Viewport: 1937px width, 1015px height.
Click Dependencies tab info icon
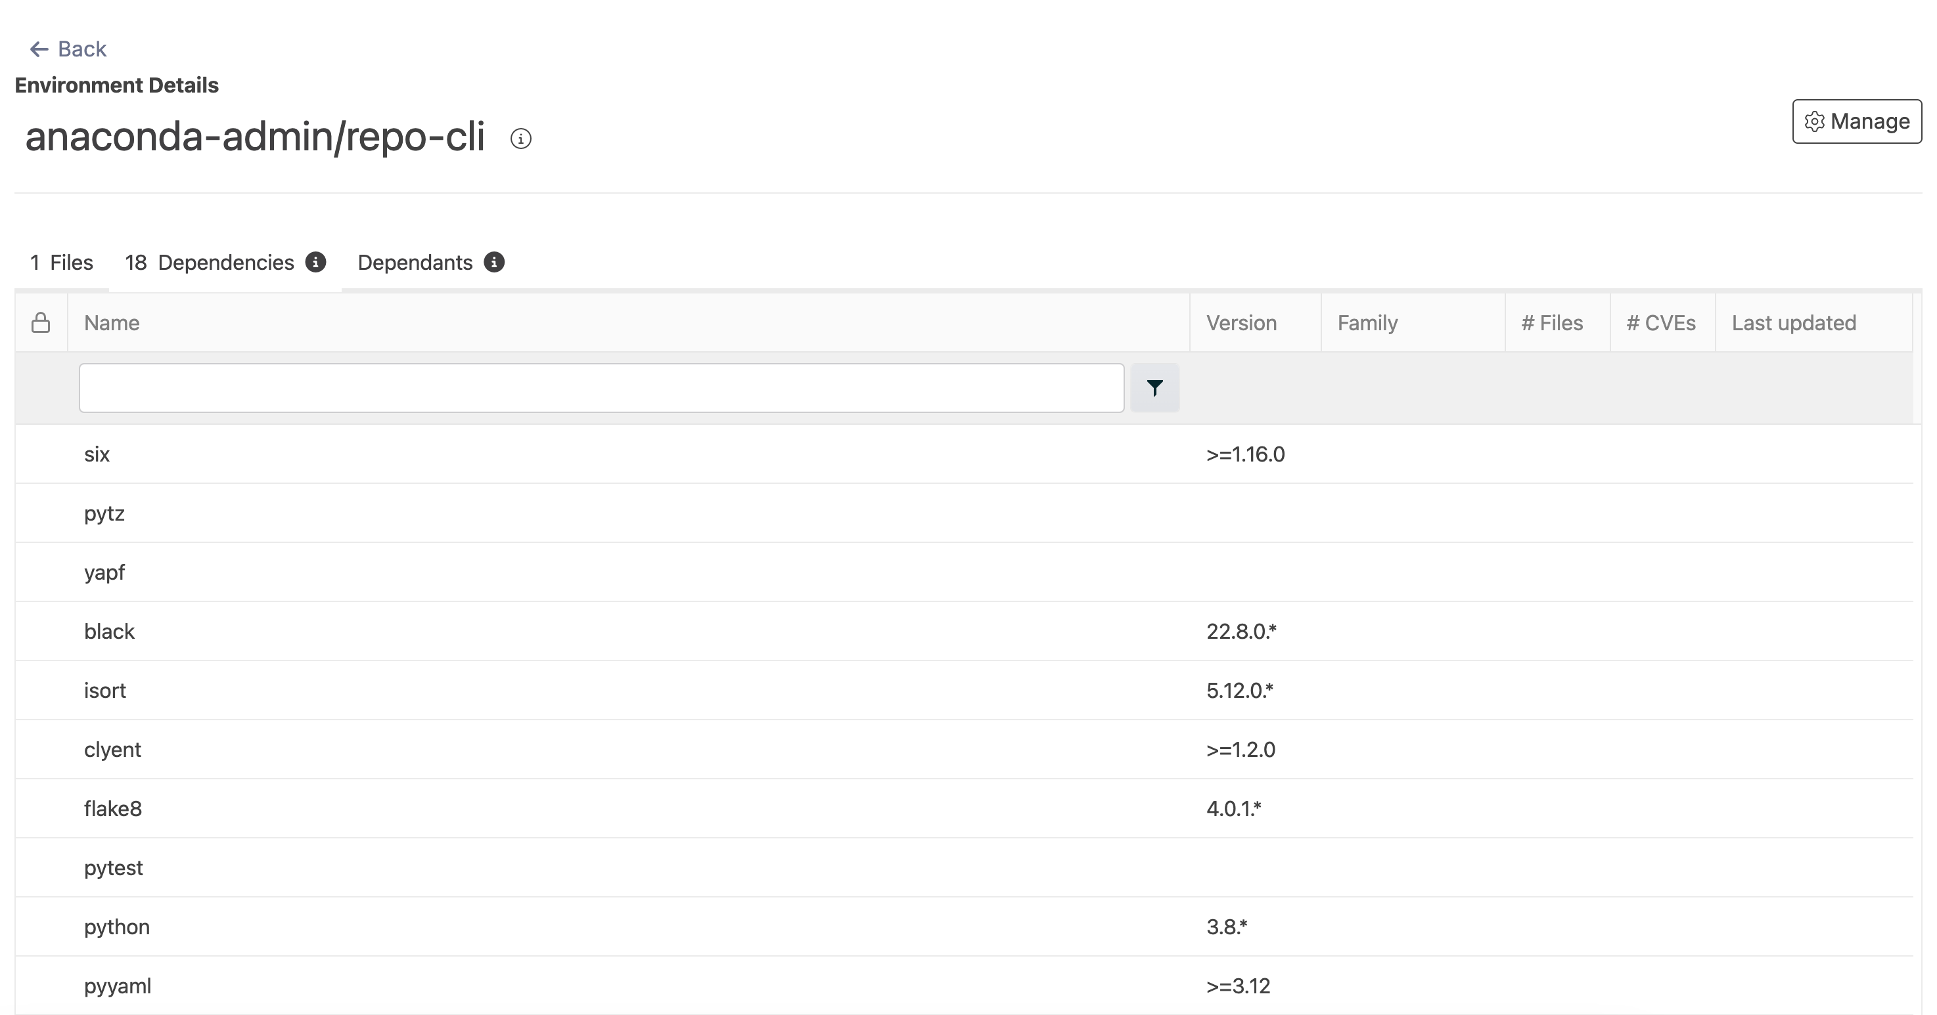tap(316, 262)
